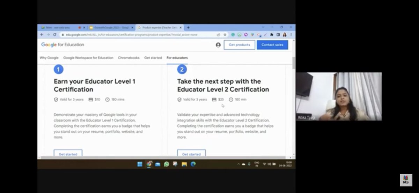Open the Get started nav menu
The width and height of the screenshot is (419, 193).
tap(153, 58)
